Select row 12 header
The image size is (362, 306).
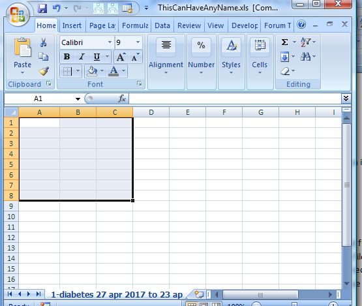click(11, 237)
